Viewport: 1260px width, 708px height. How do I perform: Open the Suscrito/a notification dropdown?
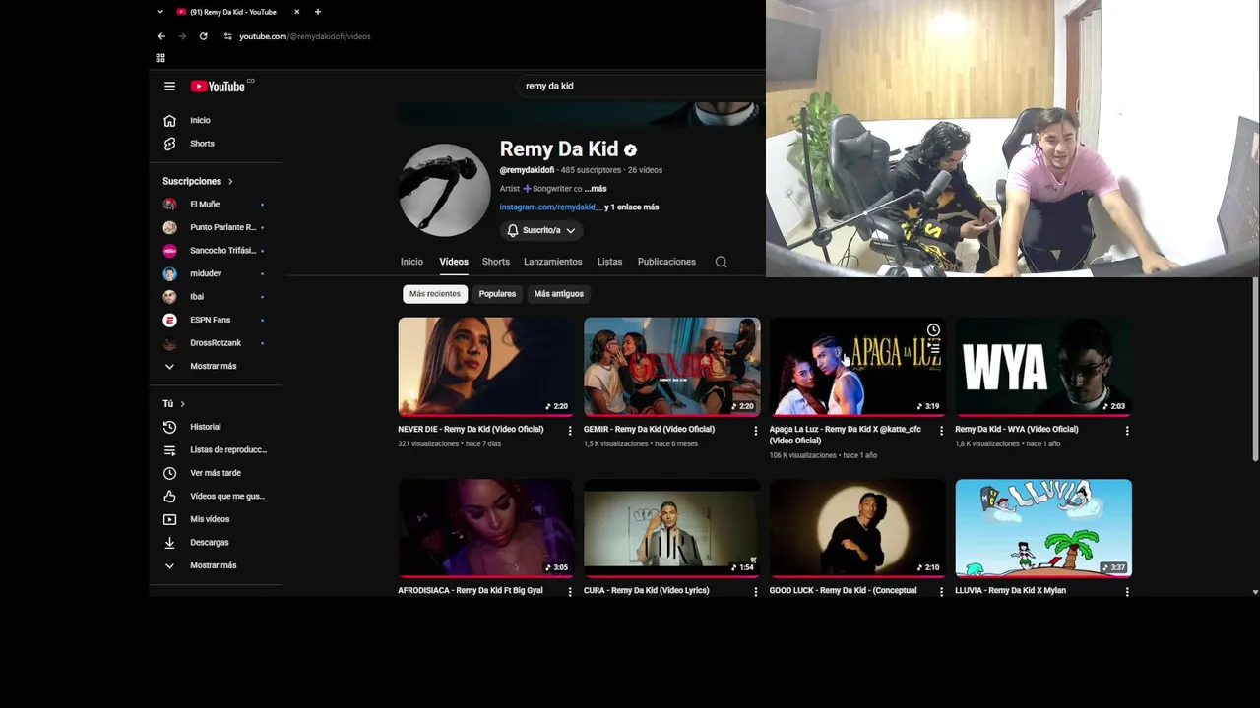point(540,230)
